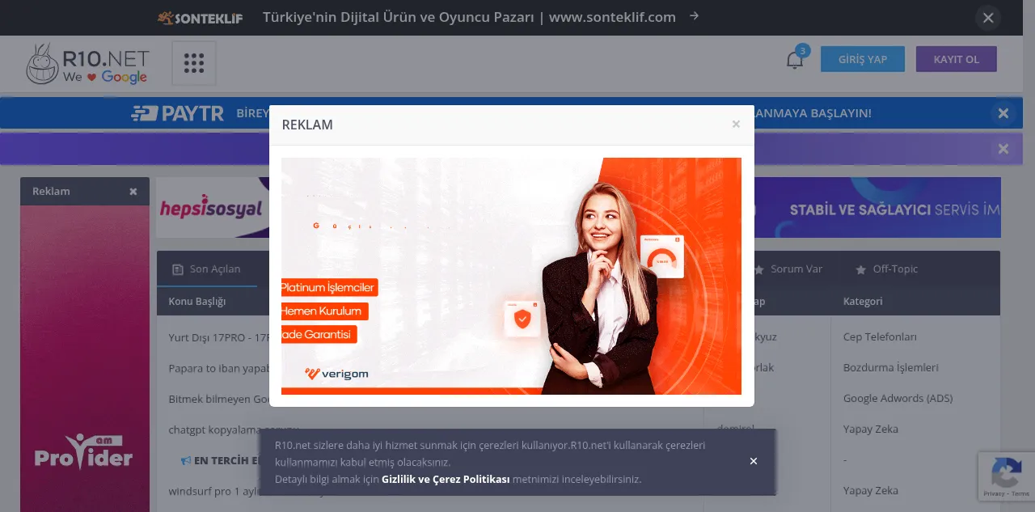Click the GİRİŞ YAP button
Screen dimensions: 1035x512
pyautogui.click(x=863, y=59)
